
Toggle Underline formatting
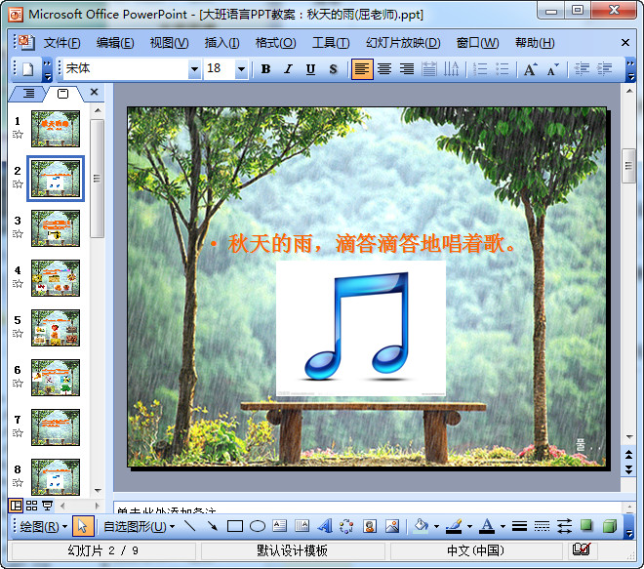pyautogui.click(x=310, y=69)
